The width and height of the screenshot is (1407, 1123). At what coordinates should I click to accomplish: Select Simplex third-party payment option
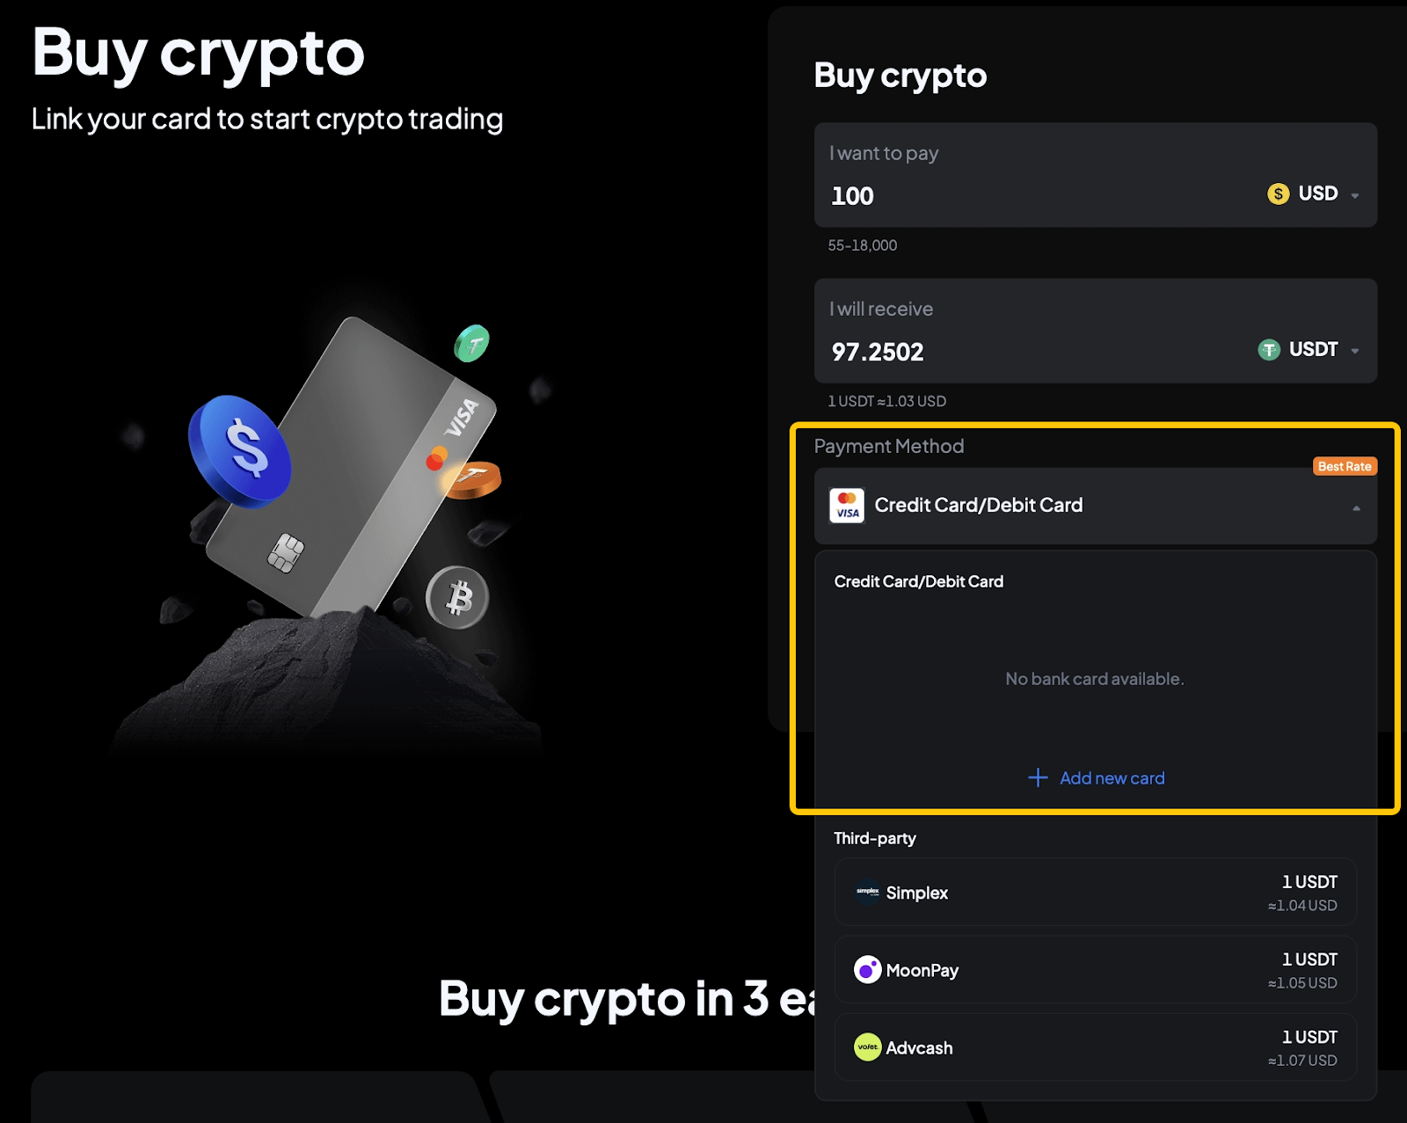coord(1095,893)
